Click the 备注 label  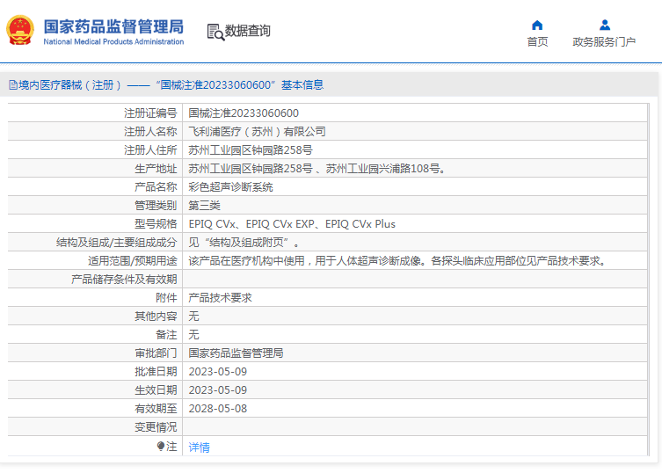pyautogui.click(x=166, y=335)
